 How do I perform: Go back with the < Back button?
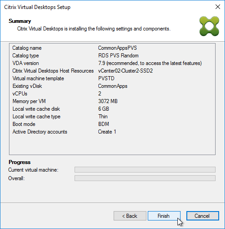pos(130,216)
